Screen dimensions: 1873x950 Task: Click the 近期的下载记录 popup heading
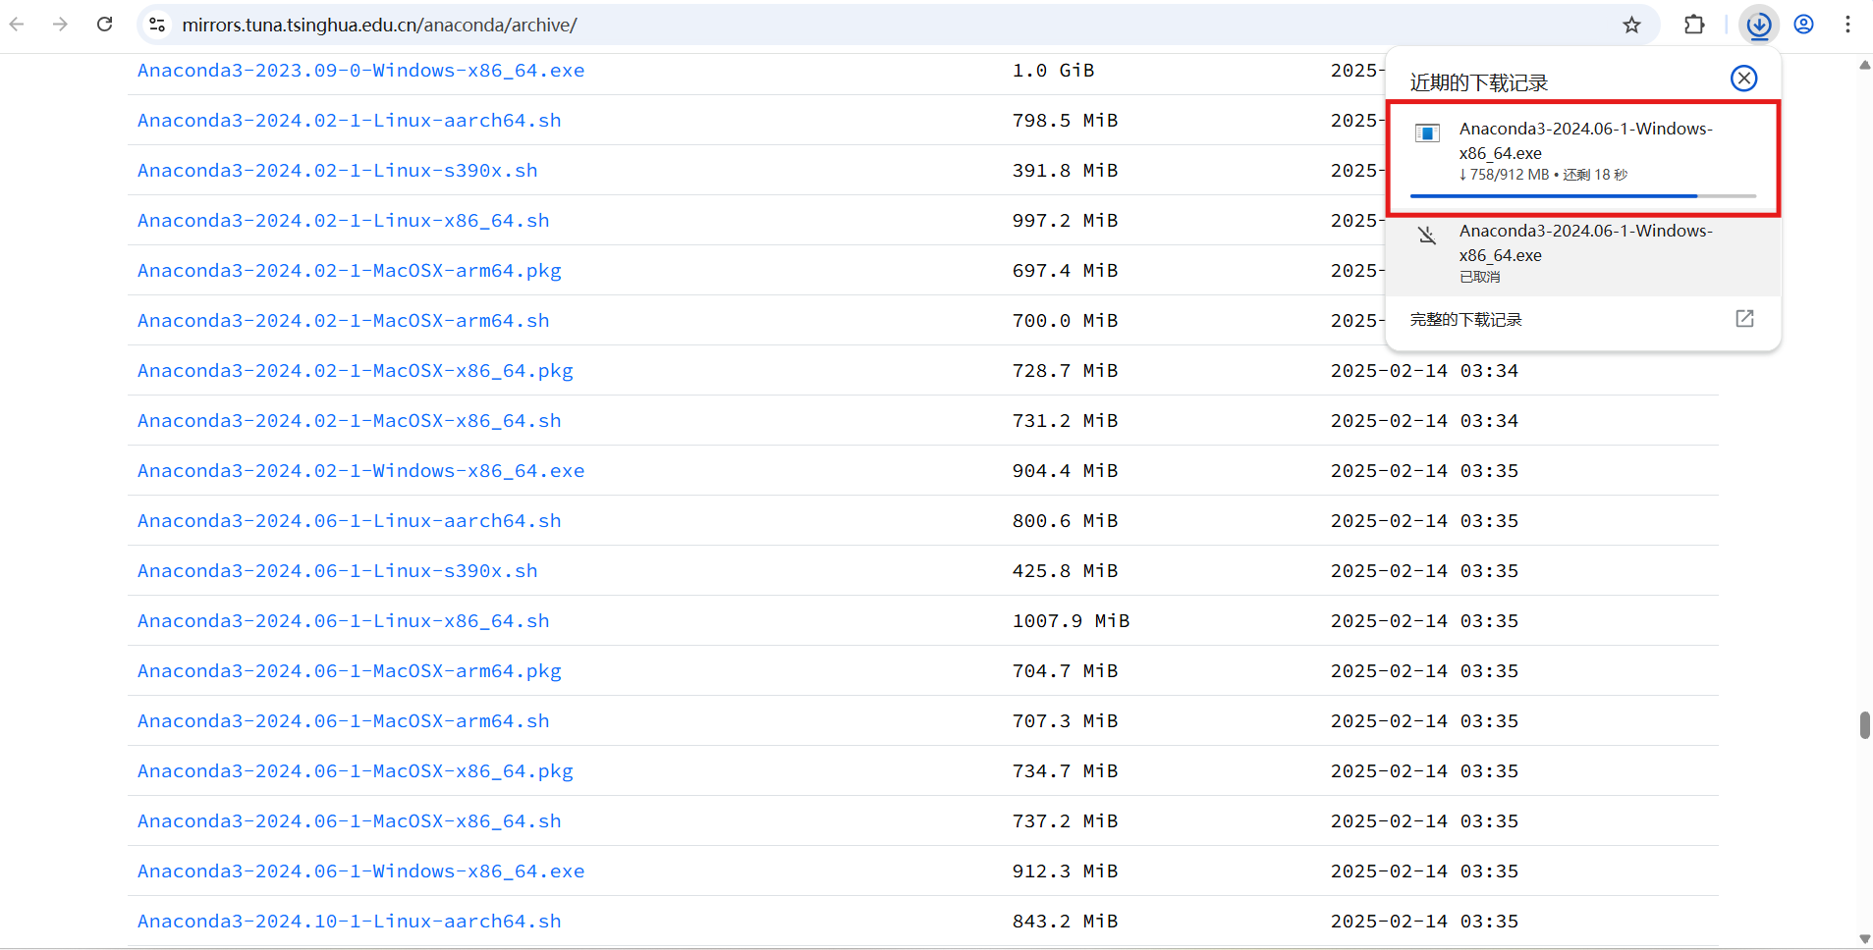coord(1478,82)
